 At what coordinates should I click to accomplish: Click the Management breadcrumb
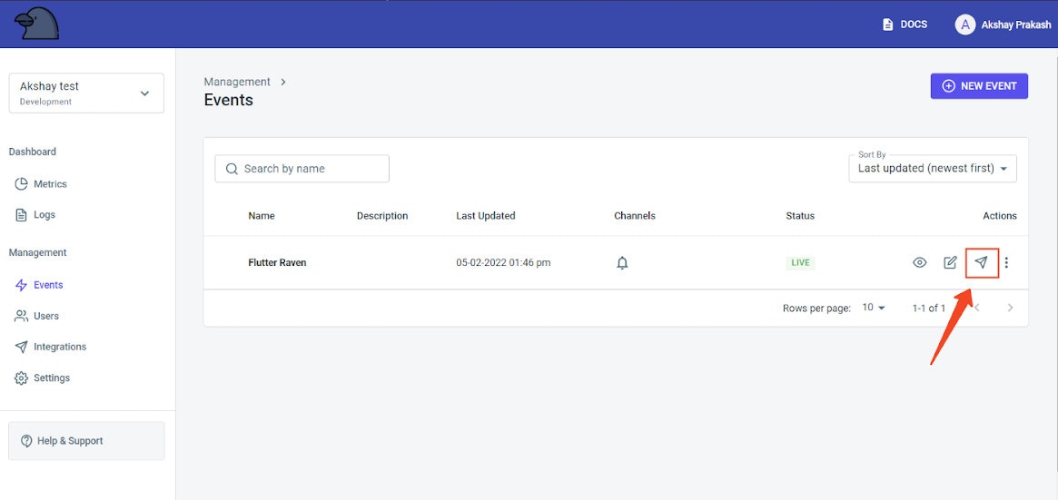click(238, 82)
